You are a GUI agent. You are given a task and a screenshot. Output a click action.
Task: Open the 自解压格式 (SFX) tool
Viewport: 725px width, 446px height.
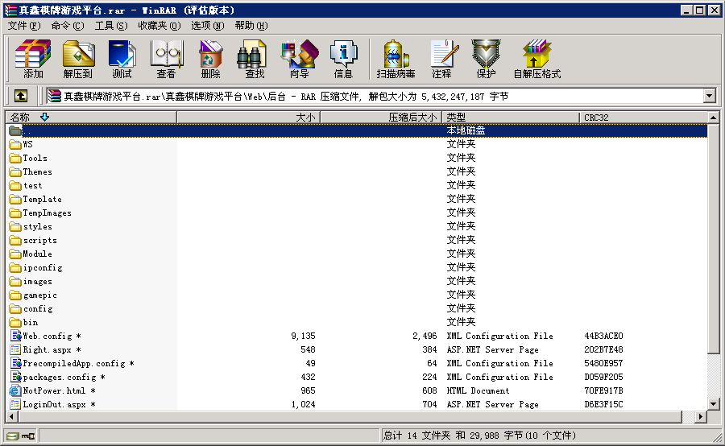[x=536, y=59]
